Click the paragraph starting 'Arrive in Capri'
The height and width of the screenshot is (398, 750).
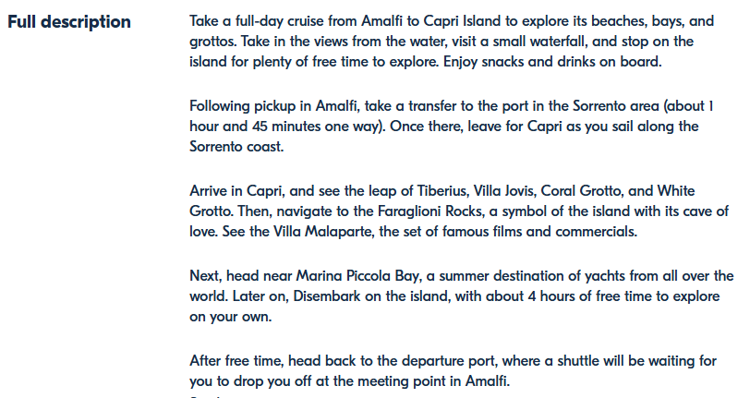[x=459, y=211]
